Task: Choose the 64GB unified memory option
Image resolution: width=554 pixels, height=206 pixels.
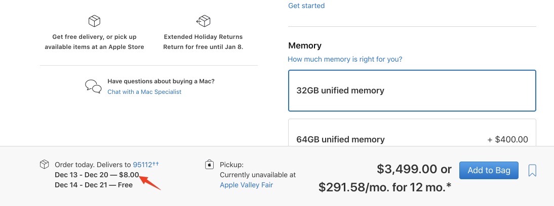Action: point(412,139)
